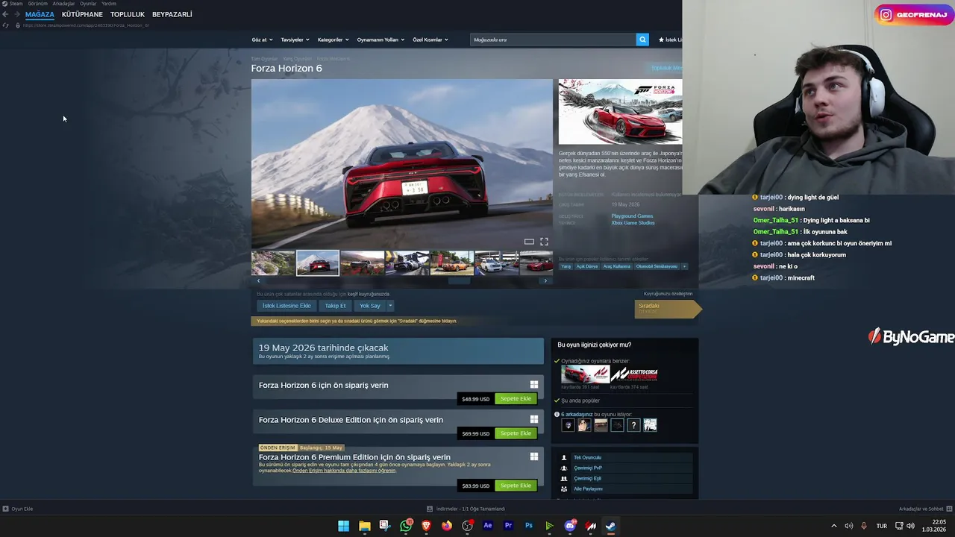Open 'Playground Games' developer link
The image size is (955, 537).
(x=632, y=216)
